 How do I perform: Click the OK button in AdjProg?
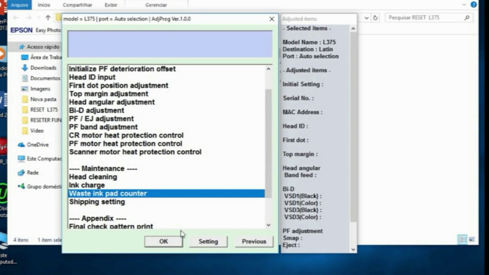[164, 241]
